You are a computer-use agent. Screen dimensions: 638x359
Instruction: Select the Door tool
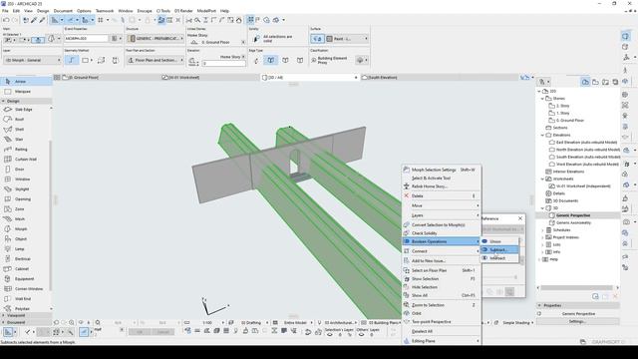(x=25, y=169)
